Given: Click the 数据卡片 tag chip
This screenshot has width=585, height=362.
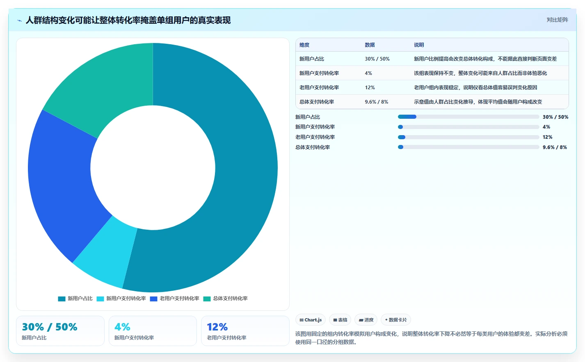Looking at the screenshot, I should (x=396, y=320).
